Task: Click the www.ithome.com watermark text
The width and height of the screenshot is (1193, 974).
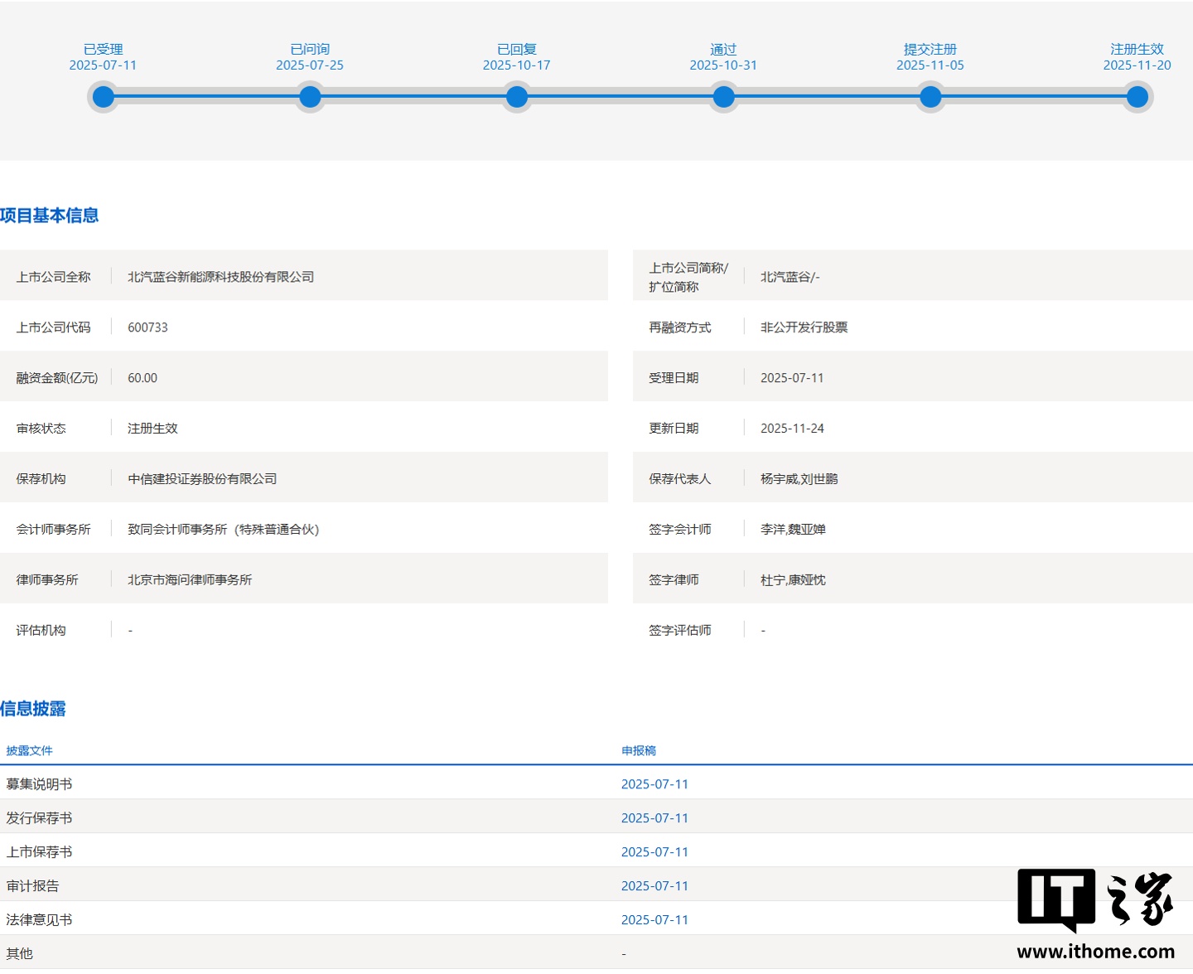Action: [1095, 952]
